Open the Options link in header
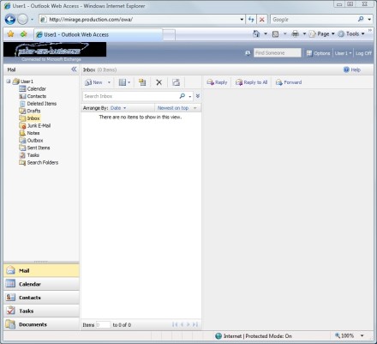377x344 pixels. click(319, 53)
